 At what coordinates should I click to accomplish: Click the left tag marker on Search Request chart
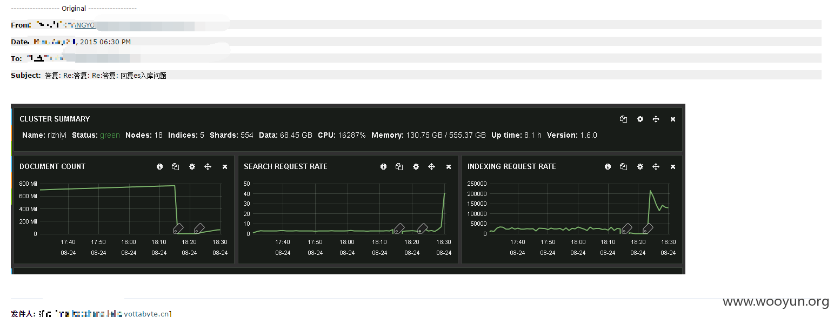click(399, 228)
